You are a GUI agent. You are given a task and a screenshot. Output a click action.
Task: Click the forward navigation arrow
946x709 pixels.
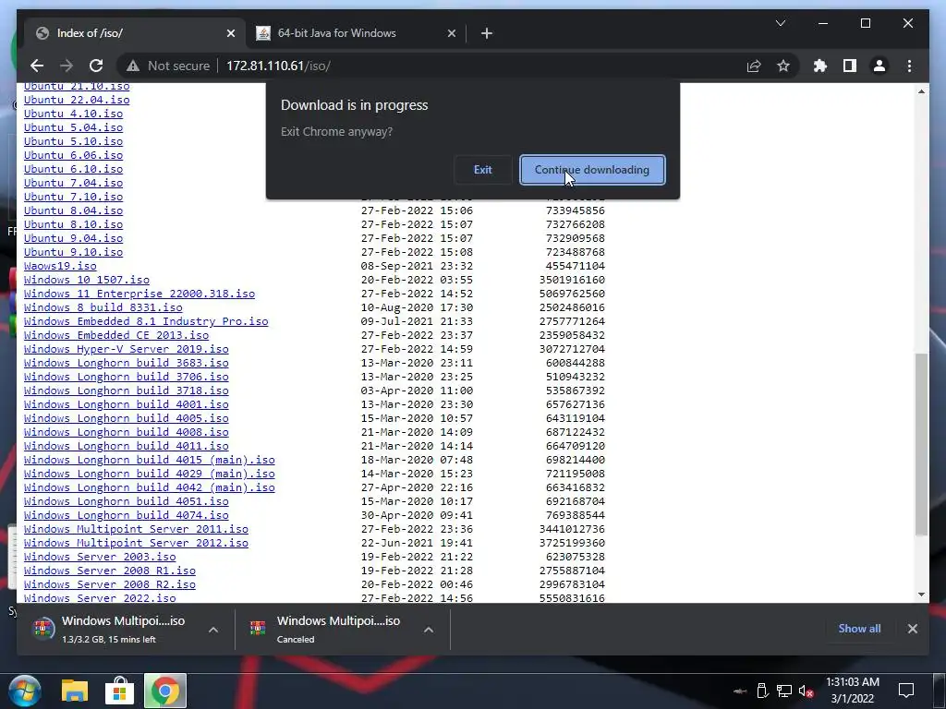[67, 66]
